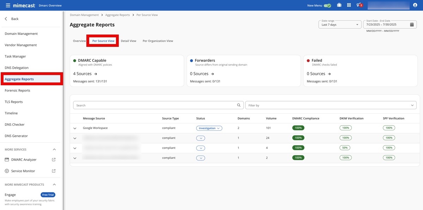Open Forensic Reports in sidebar
Screen dimensions: 423x210
17,91
